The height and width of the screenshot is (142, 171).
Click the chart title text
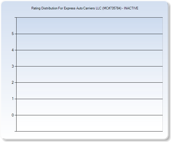click(x=85, y=8)
